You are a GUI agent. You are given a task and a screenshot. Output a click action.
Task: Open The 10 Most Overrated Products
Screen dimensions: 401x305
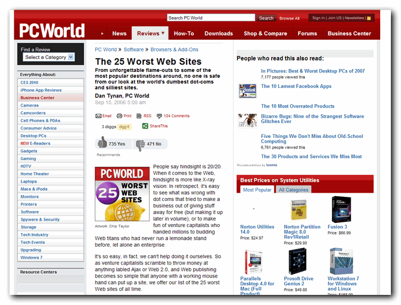[298, 106]
